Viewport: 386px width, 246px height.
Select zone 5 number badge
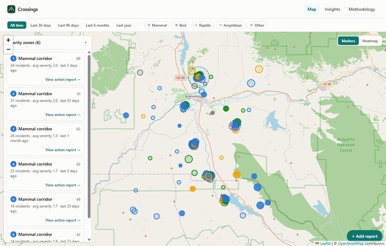coord(13,199)
